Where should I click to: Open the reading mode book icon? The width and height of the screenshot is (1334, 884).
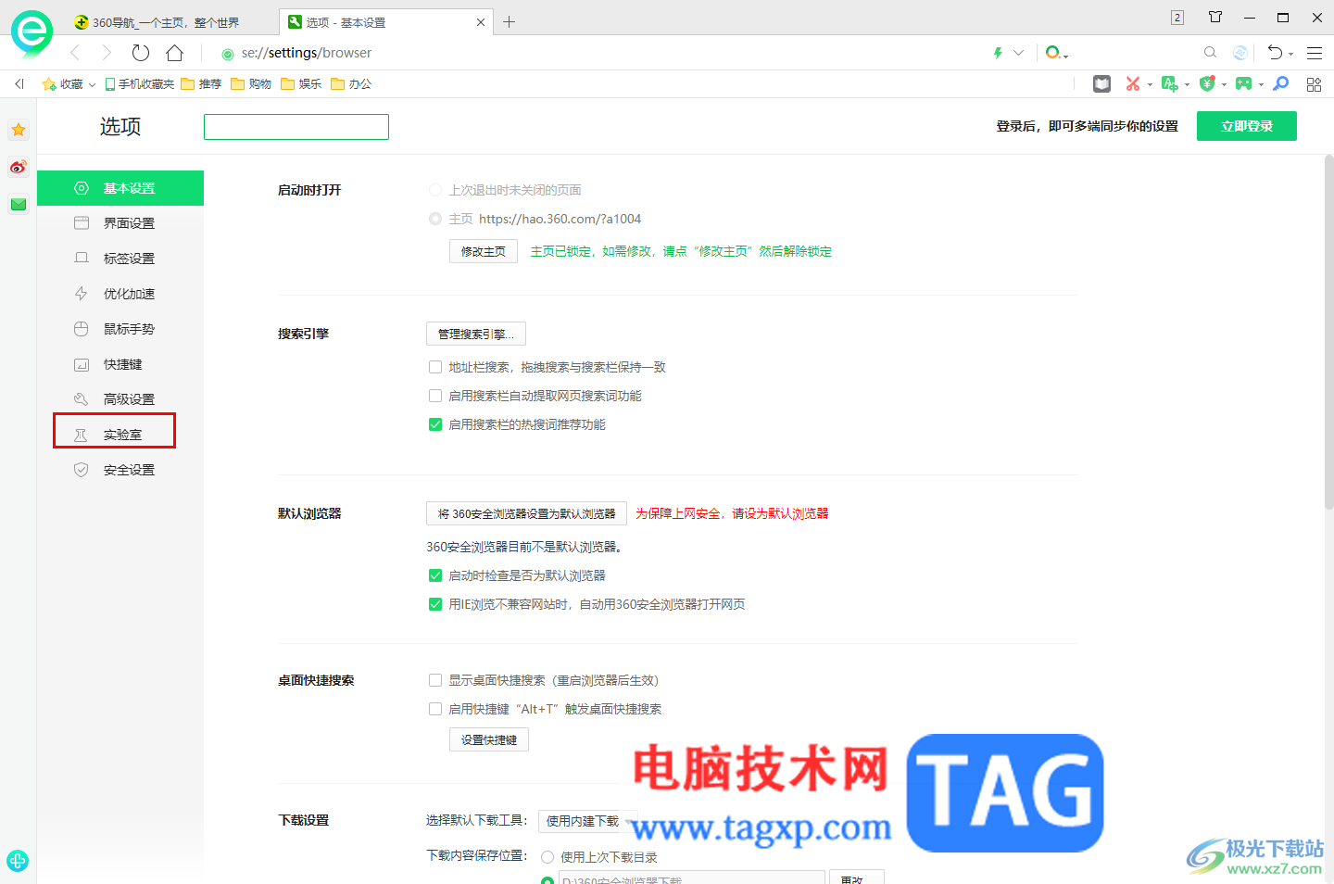pos(1101,84)
